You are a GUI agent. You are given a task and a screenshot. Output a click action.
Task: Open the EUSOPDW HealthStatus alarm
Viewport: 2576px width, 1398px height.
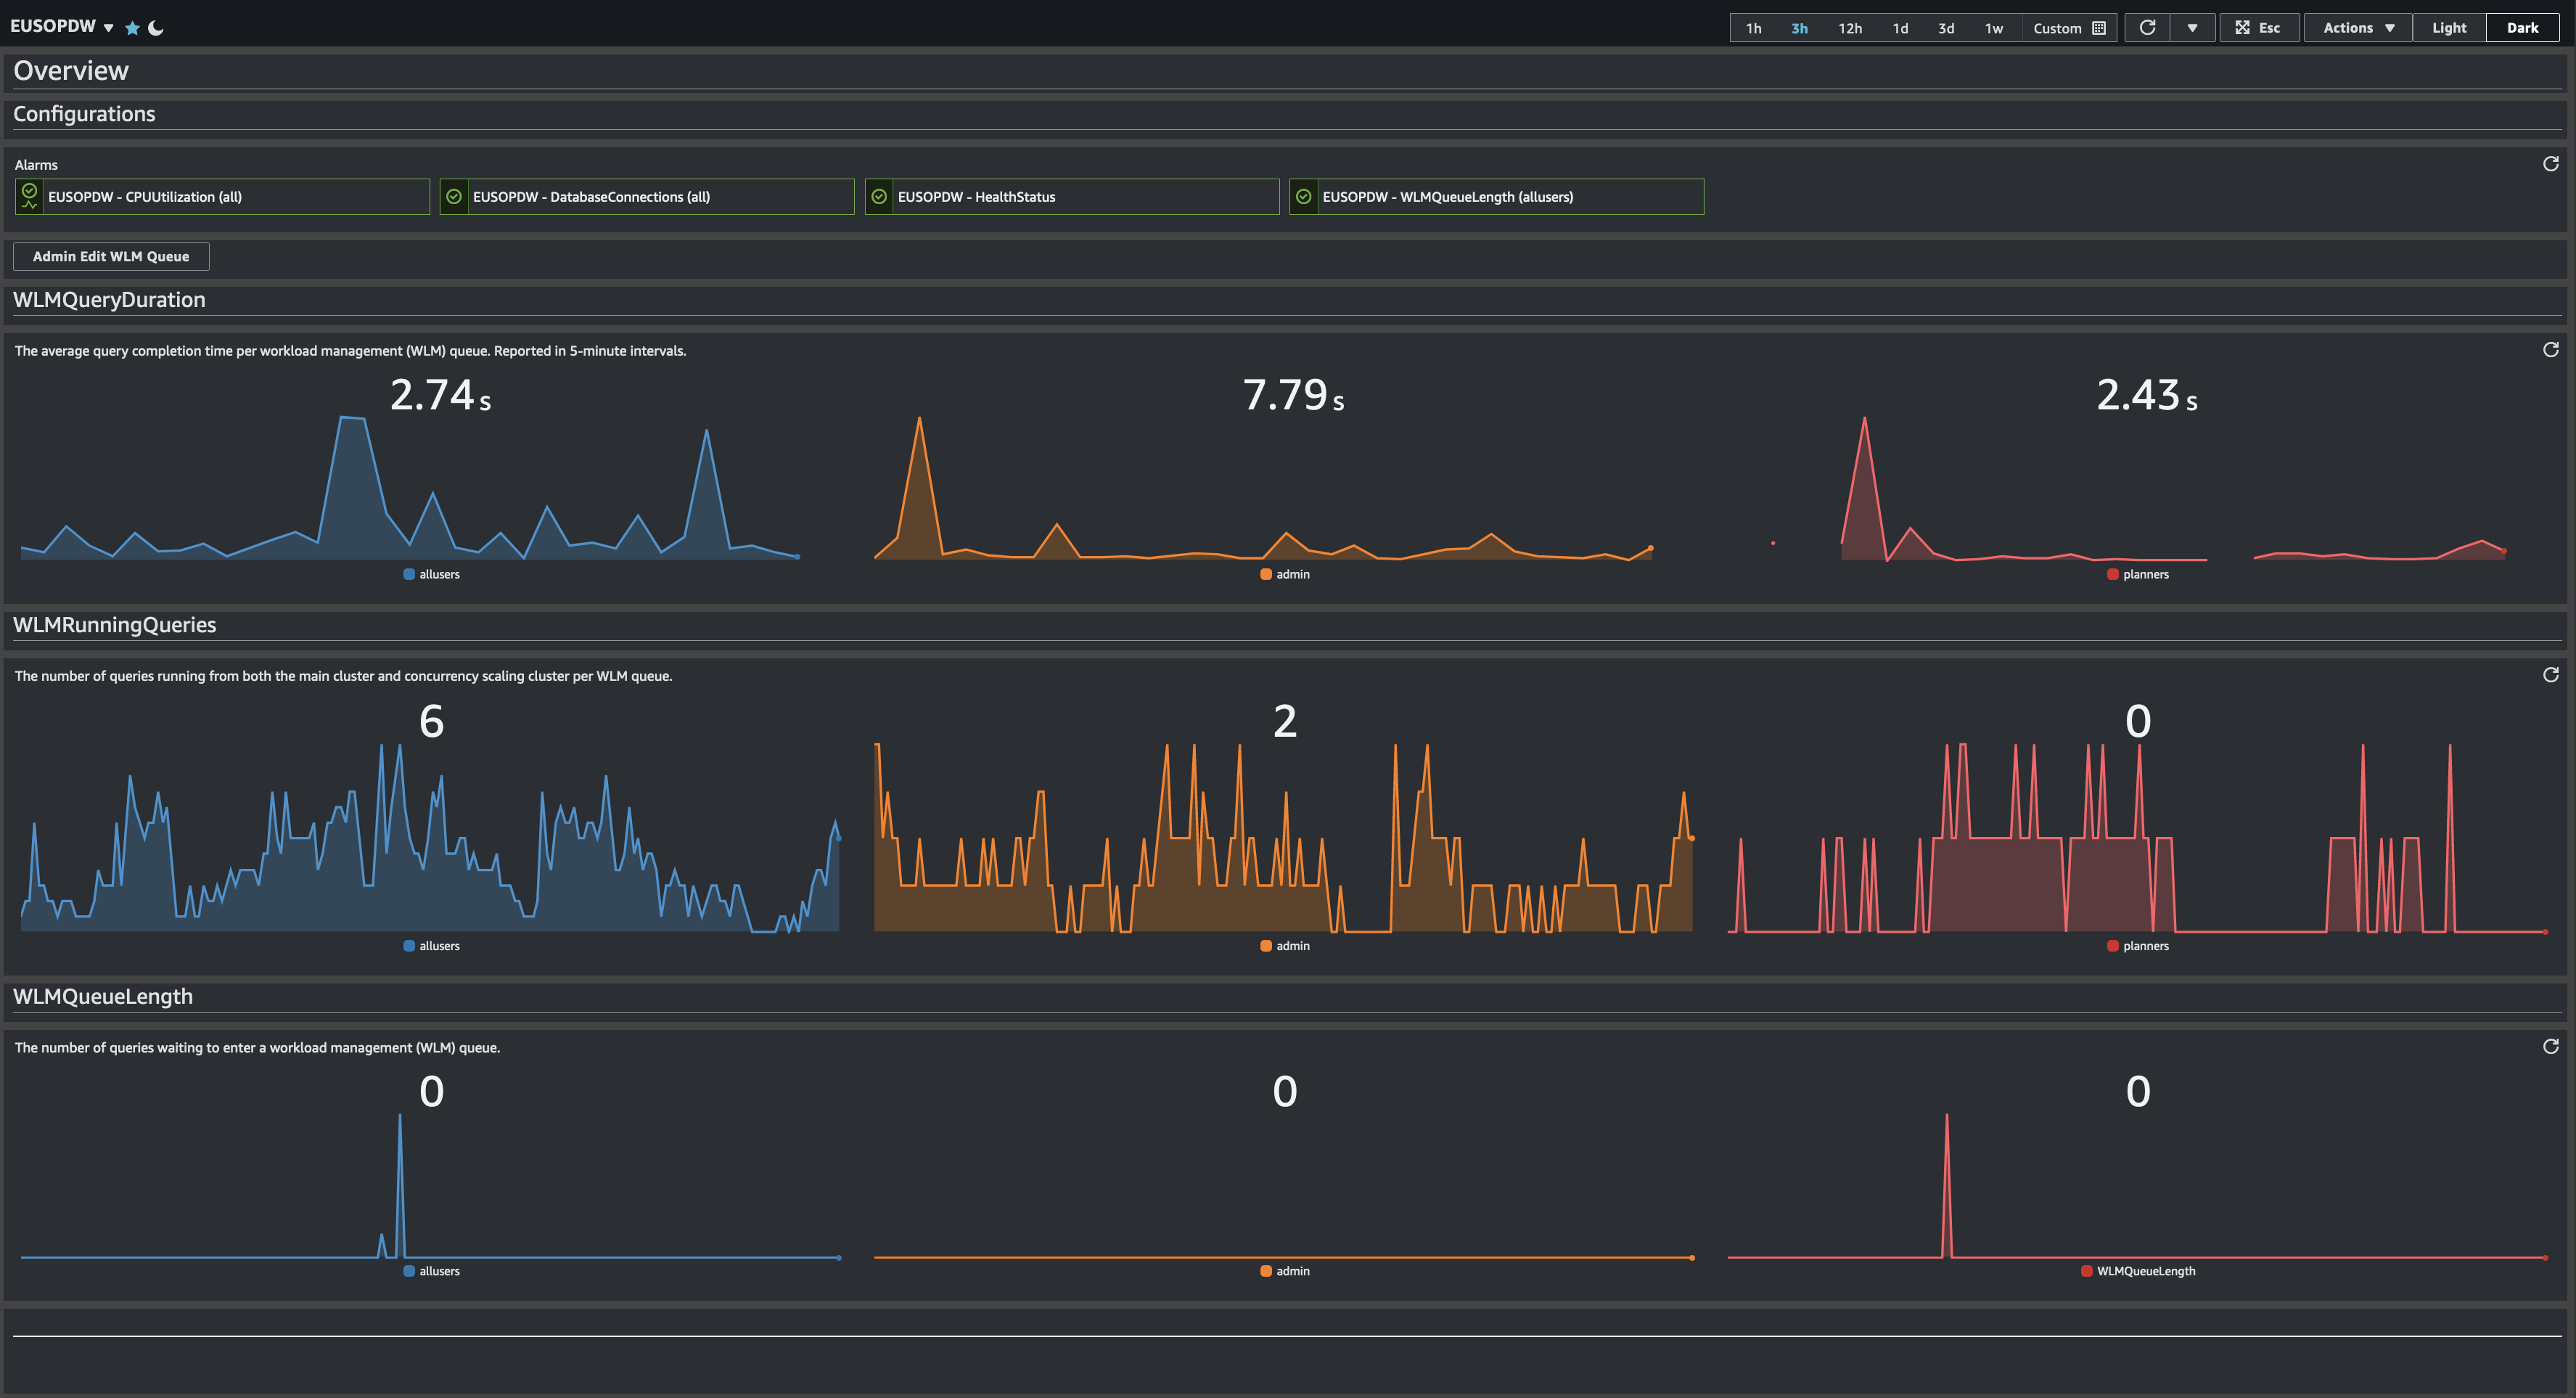(1072, 197)
